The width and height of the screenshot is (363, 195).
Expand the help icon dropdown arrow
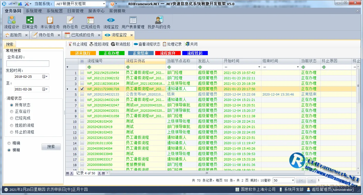point(116,4)
